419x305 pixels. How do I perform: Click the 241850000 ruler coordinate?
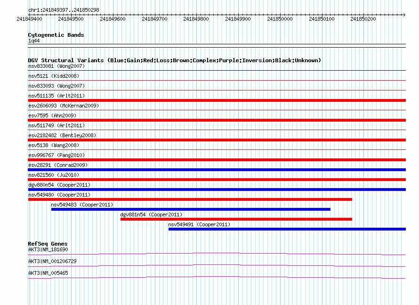pos(280,19)
